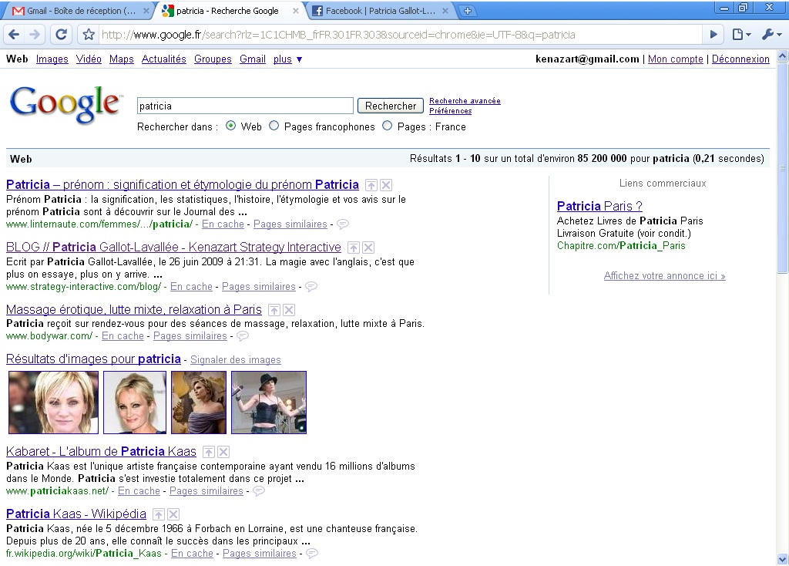Click the vertical scrollbar down arrow
Image resolution: width=789 pixels, height=566 pixels.
click(783, 559)
